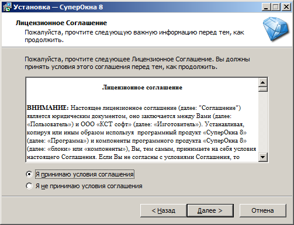Click the "Лицензионное соглашение" heading in text box
This screenshot has width=294, height=225.
click(142, 88)
